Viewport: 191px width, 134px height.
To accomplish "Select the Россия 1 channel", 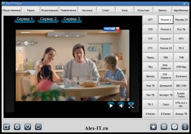I will [x=166, y=20].
